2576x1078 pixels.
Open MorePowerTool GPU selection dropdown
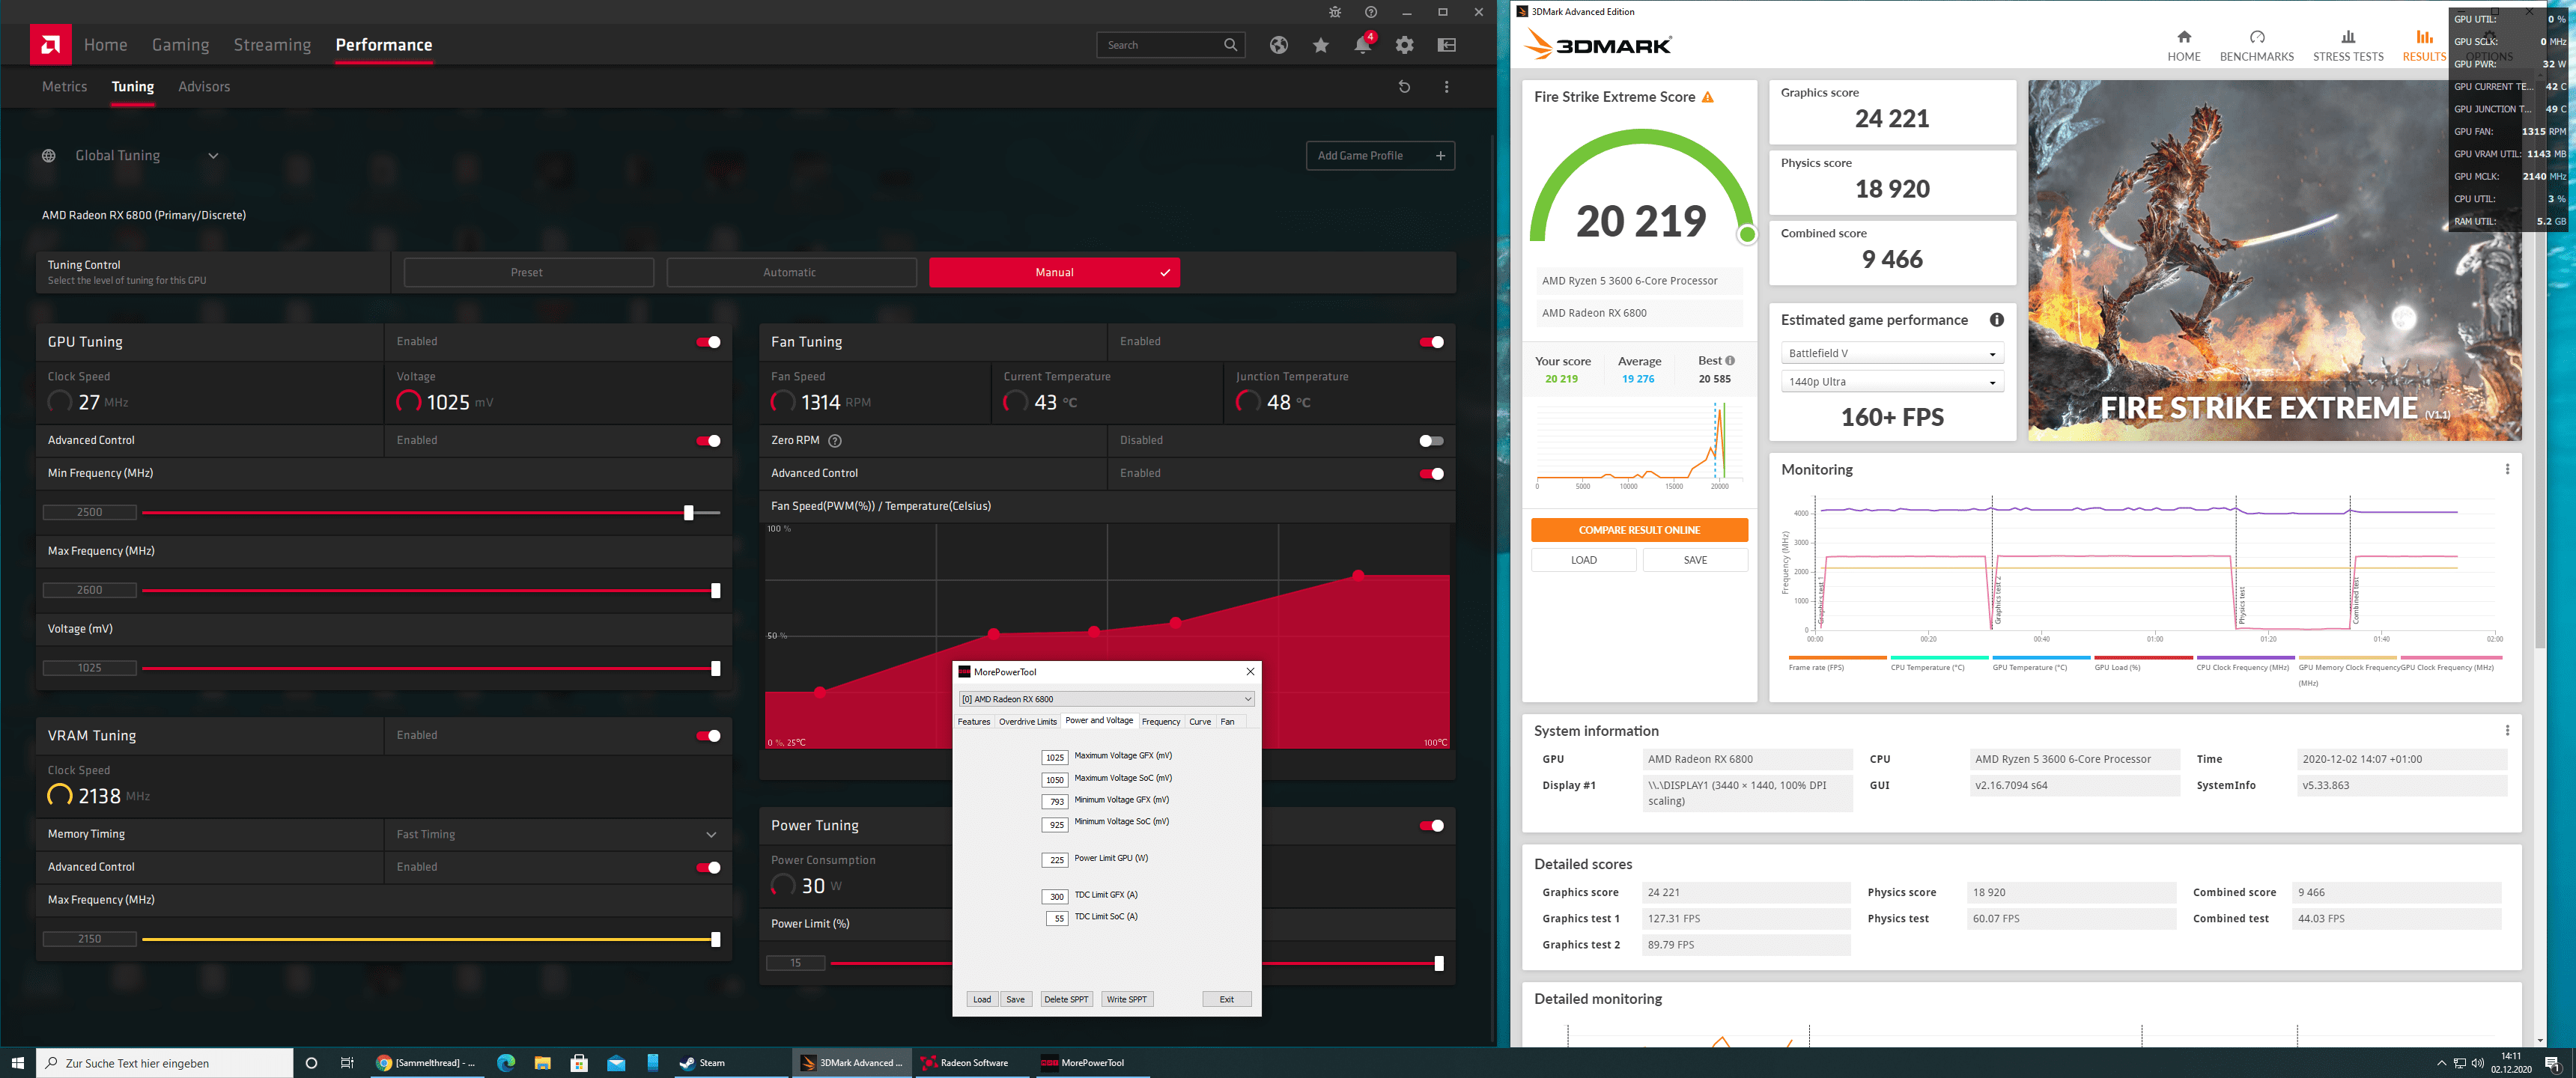(x=1106, y=699)
